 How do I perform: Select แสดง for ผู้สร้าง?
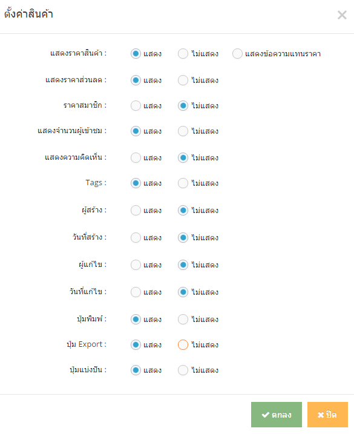(136, 211)
